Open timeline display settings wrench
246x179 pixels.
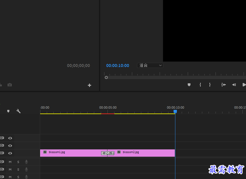click(x=18, y=111)
